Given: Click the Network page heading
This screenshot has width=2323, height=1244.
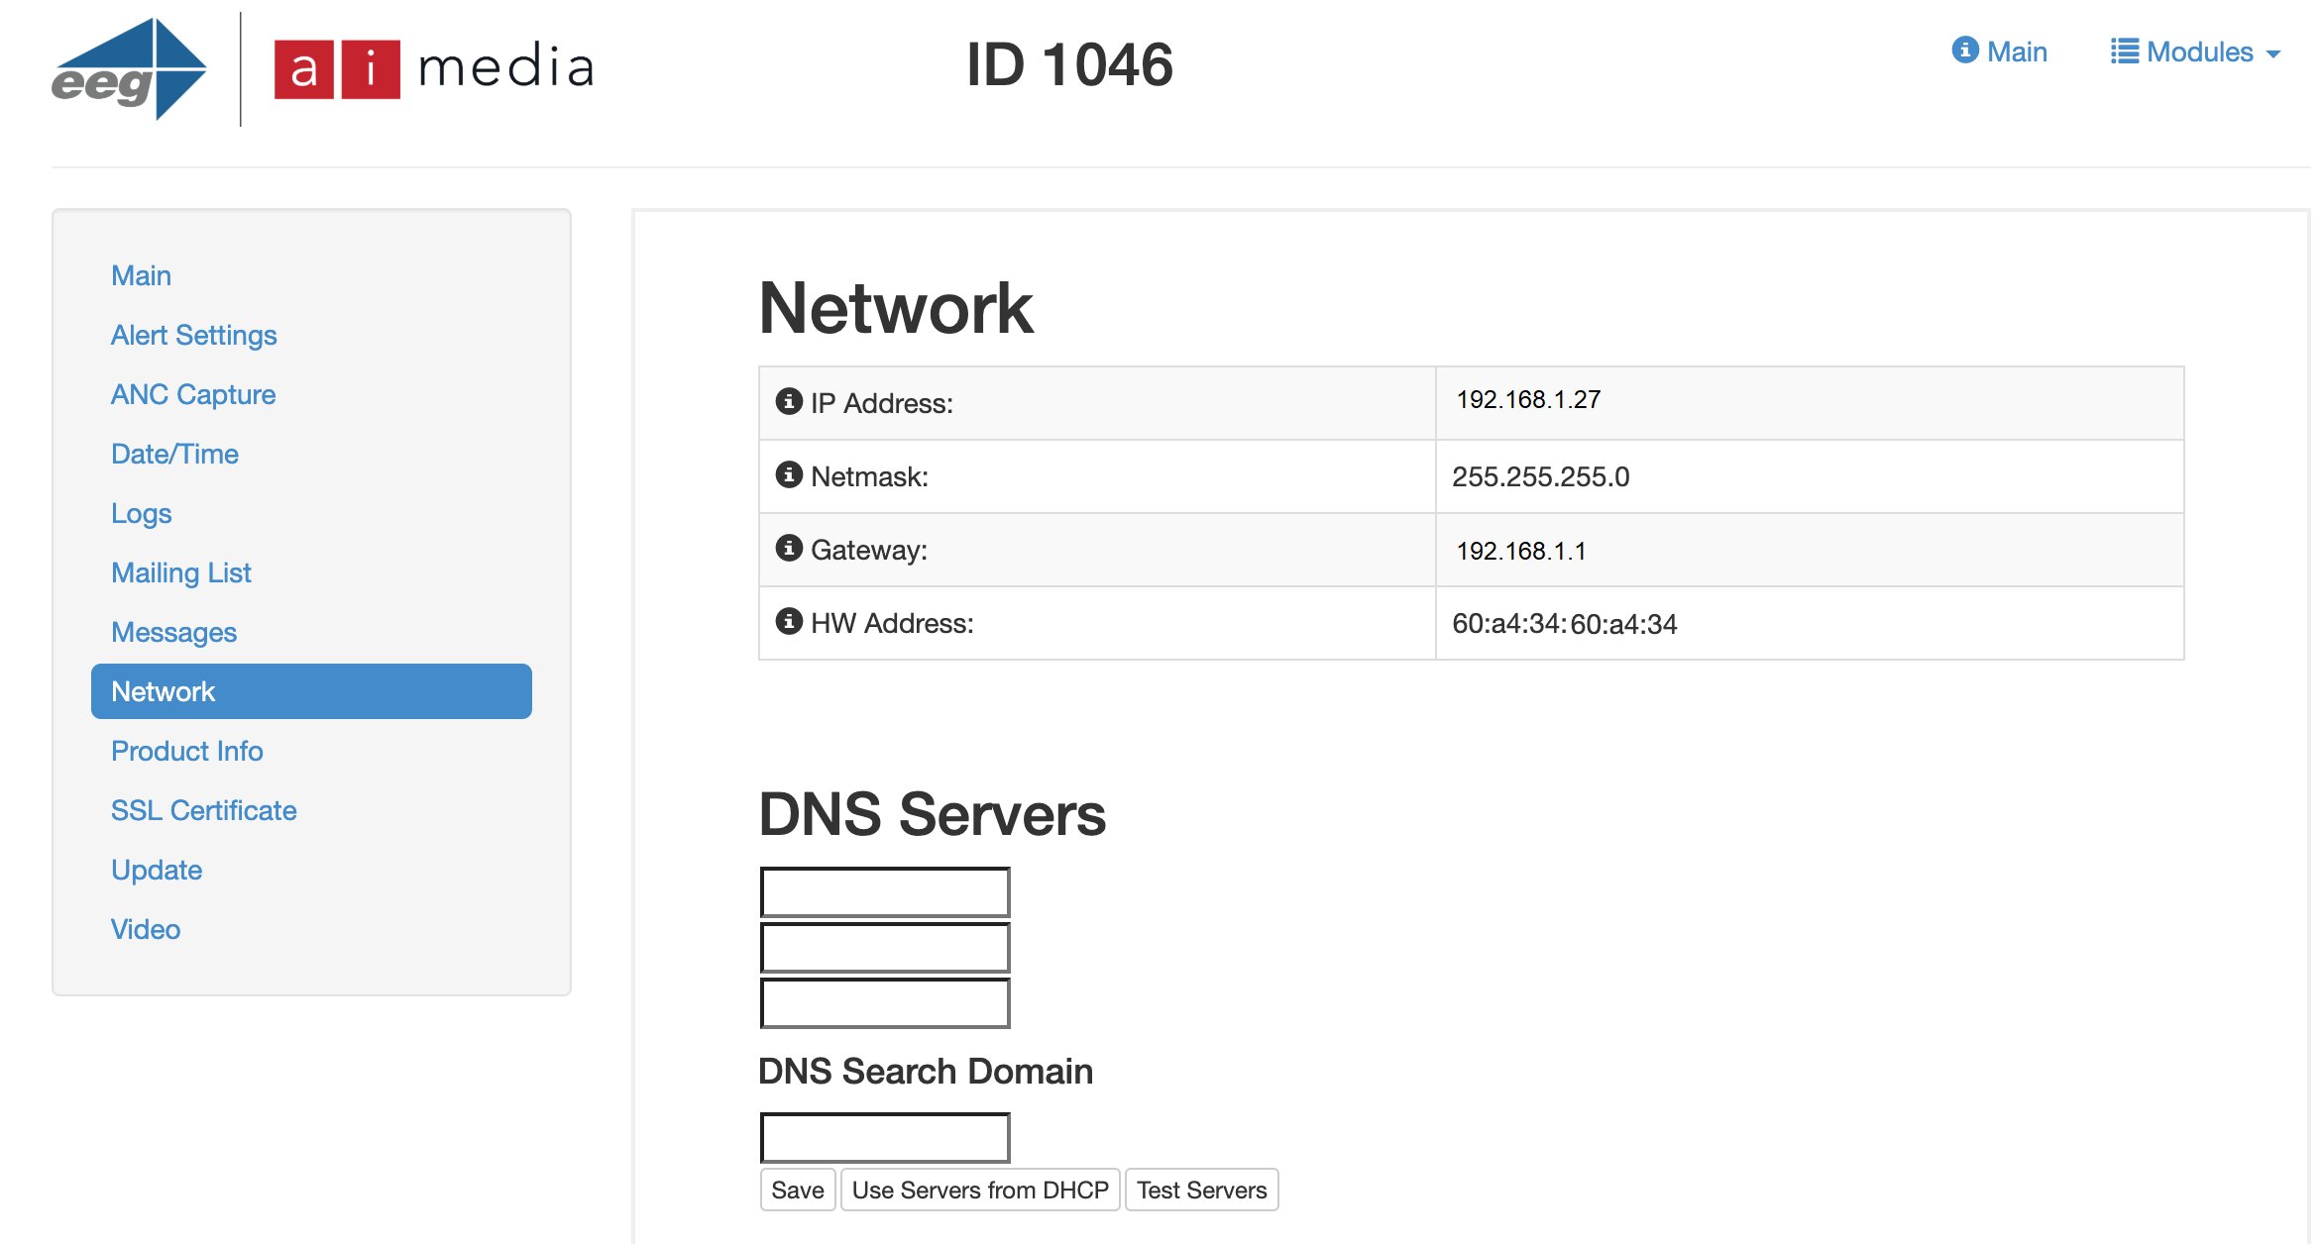Looking at the screenshot, I should (896, 308).
